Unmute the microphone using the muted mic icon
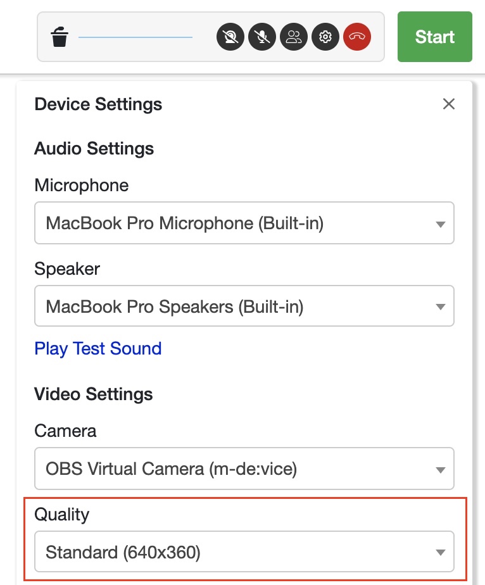485x585 pixels. click(x=262, y=37)
